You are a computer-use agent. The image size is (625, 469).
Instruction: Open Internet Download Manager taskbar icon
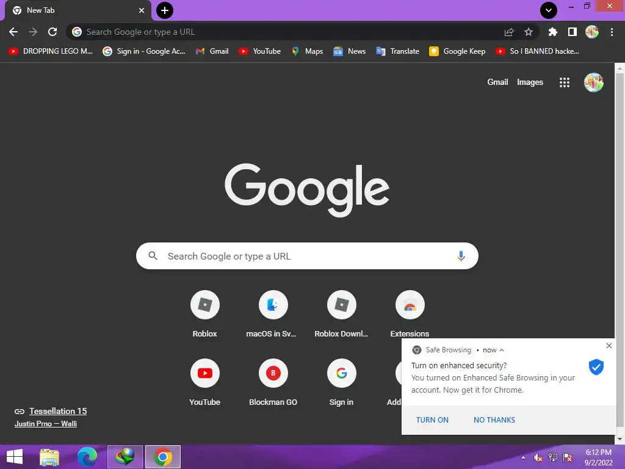click(x=125, y=457)
